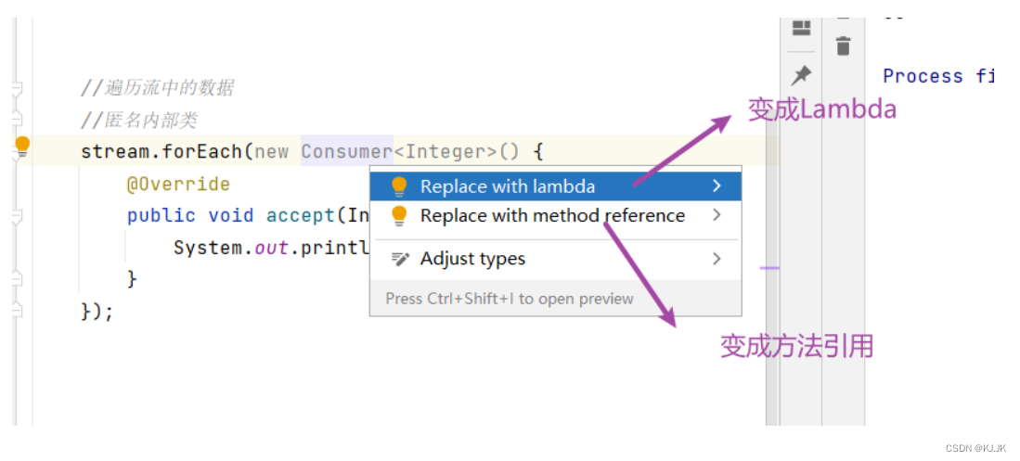Image resolution: width=1020 pixels, height=461 pixels.
Task: Click the bulb icon beside Replace with method reference
Action: 399,216
